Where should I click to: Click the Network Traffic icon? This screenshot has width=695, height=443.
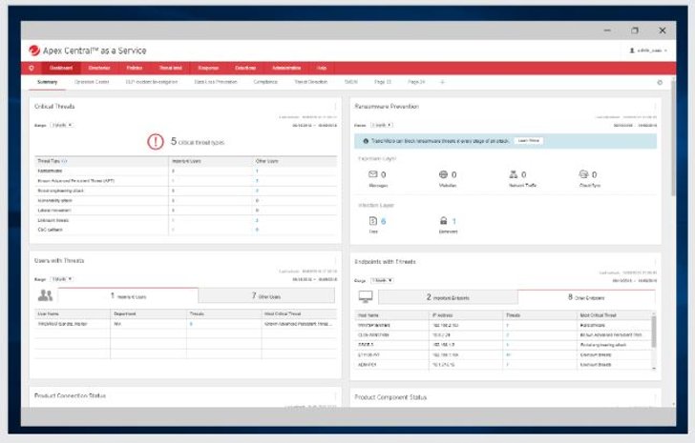pyautogui.click(x=513, y=175)
